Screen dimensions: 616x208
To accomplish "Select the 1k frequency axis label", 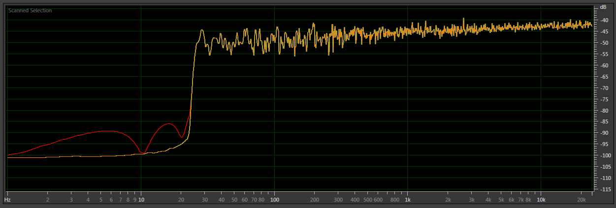I will [x=408, y=200].
